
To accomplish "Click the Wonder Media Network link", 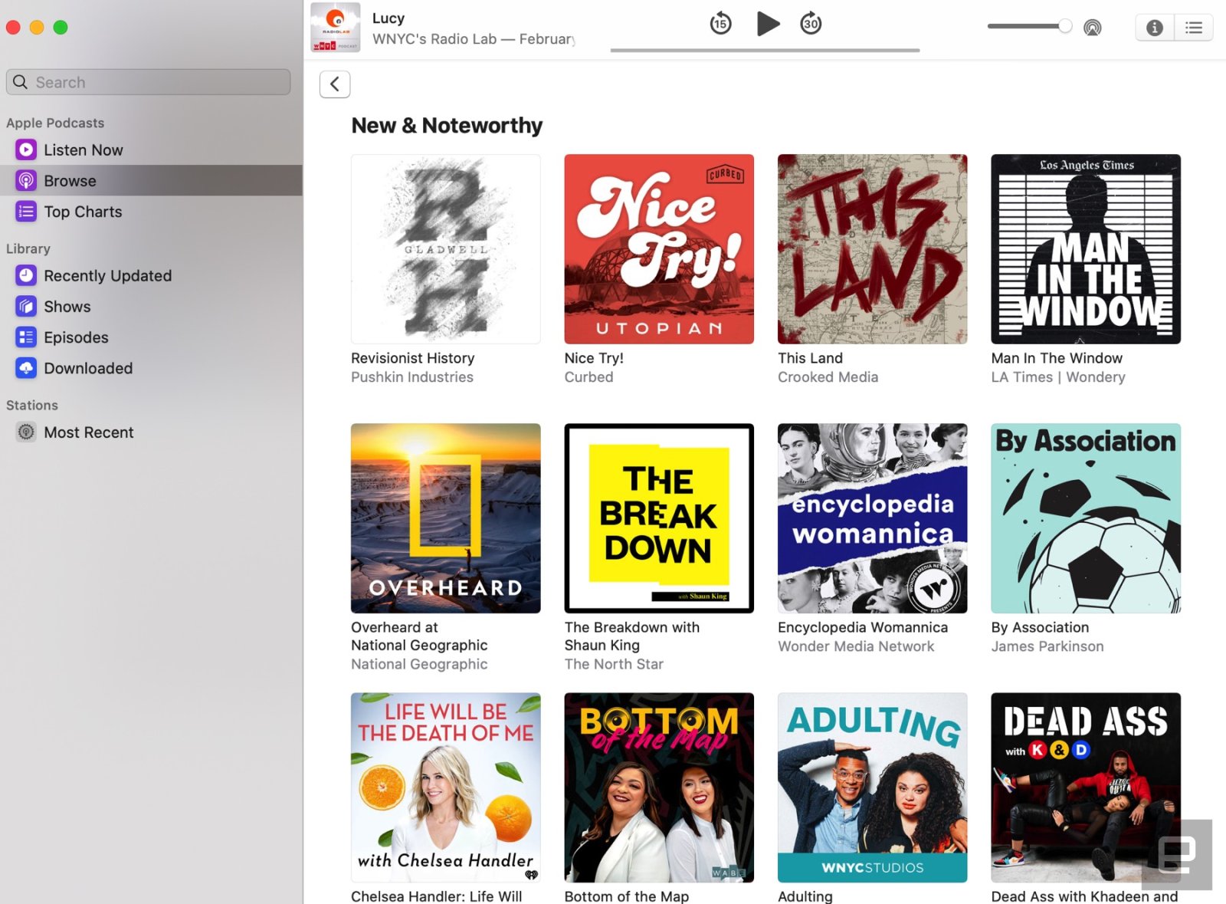I will (x=856, y=646).
